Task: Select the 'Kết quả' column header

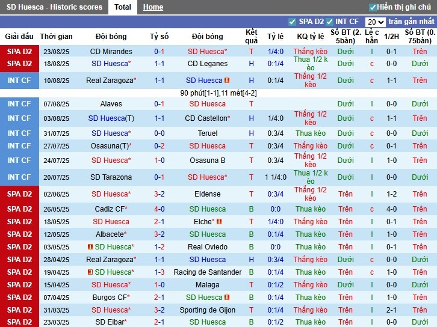Action: [x=251, y=37]
